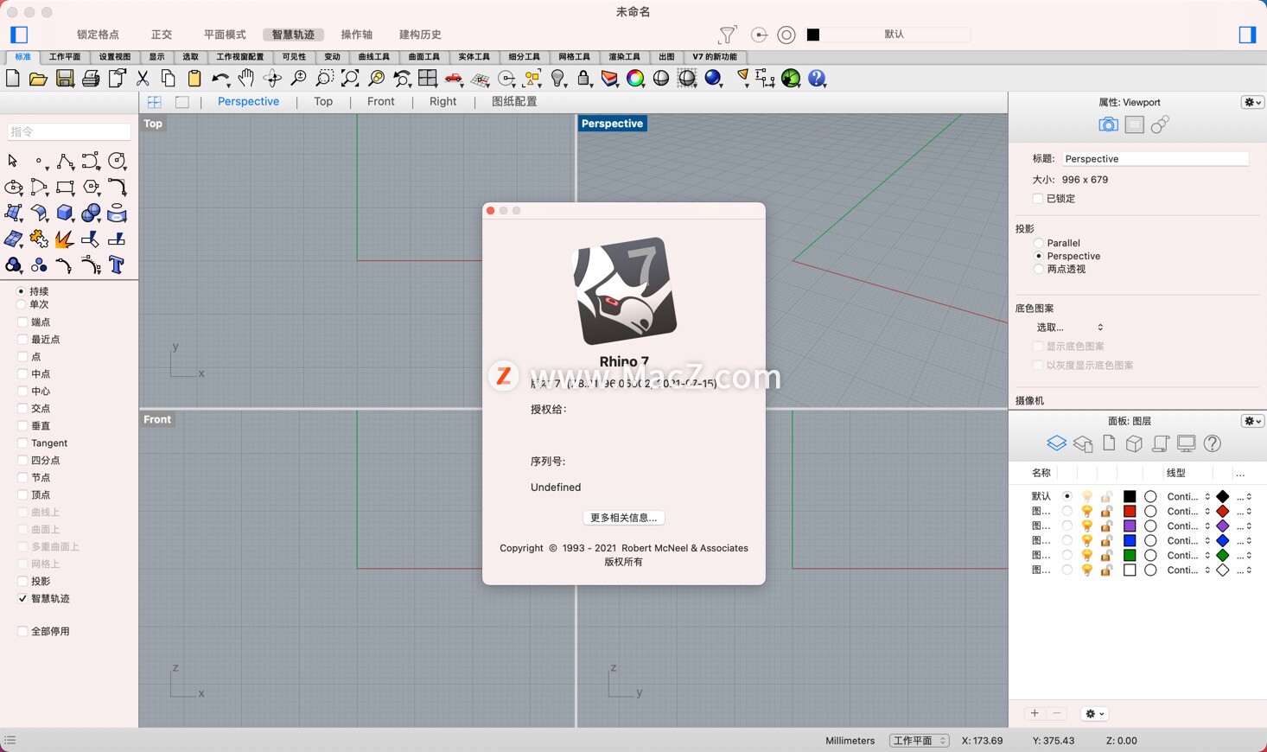The image size is (1267, 752).
Task: Open the linetype dropdown for the red layer
Action: click(x=1188, y=512)
